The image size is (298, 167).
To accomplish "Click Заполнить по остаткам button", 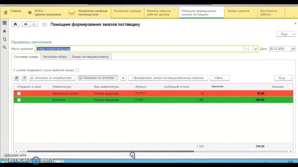I will coord(98,78).
